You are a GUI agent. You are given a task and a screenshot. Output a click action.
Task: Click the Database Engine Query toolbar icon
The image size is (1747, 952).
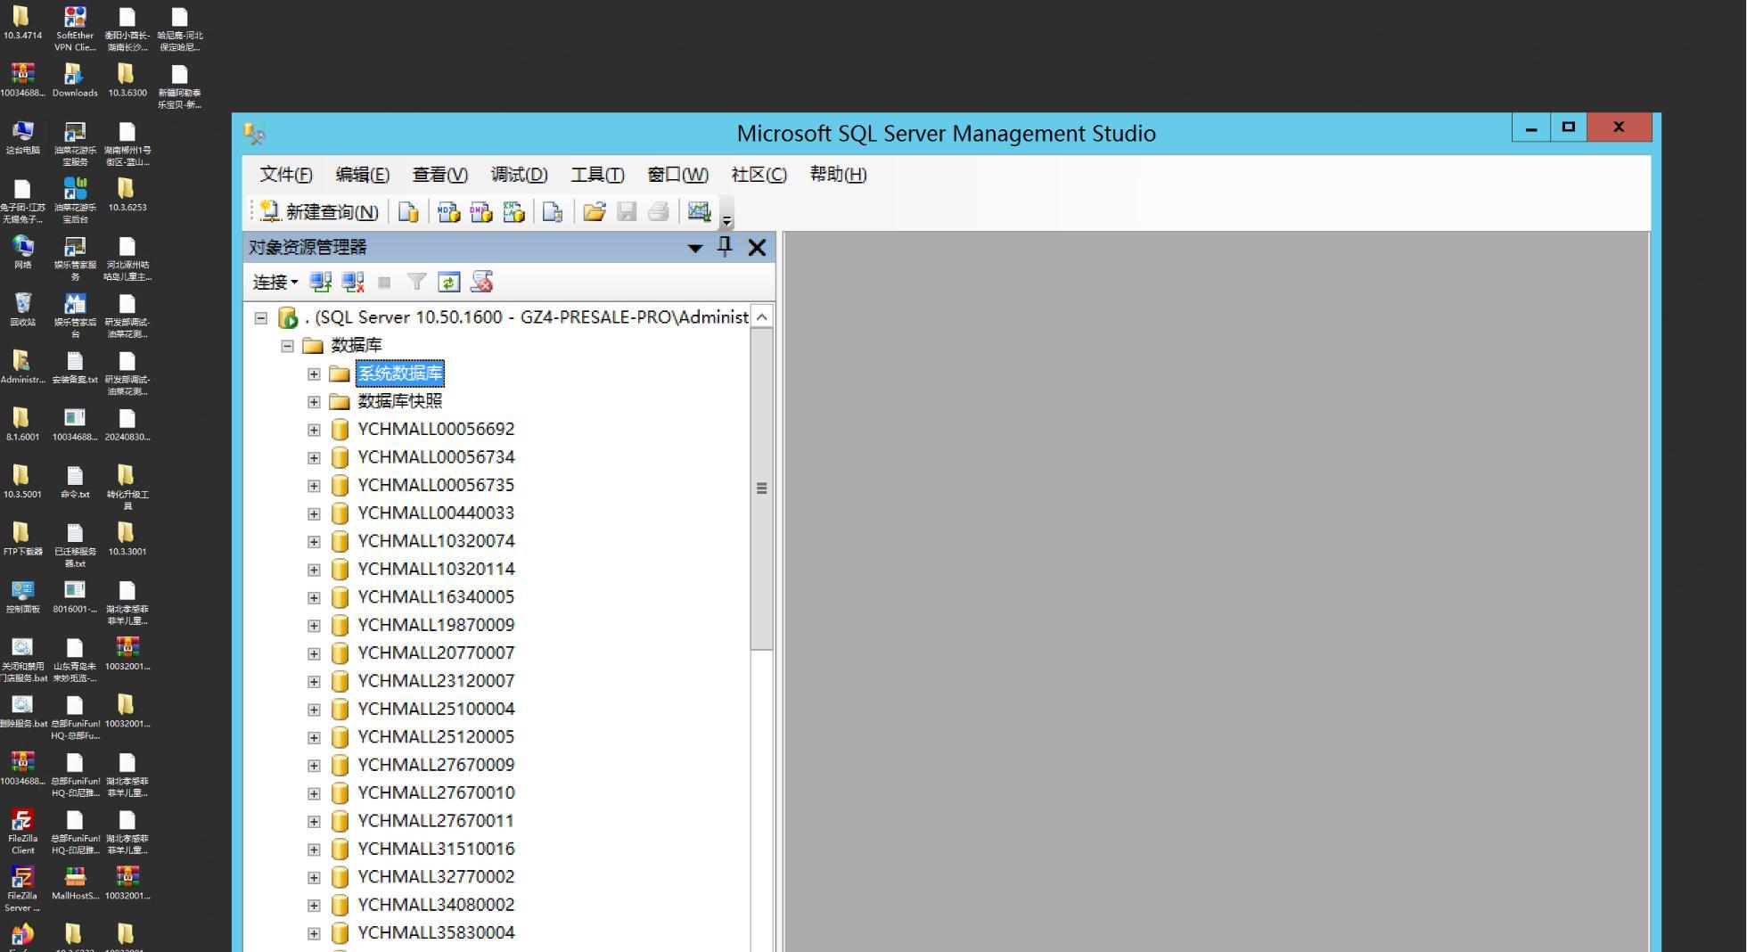pos(408,212)
